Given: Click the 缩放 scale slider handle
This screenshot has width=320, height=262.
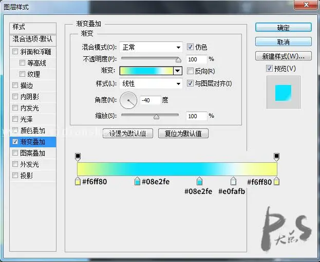Looking at the screenshot, I should click(156, 117).
